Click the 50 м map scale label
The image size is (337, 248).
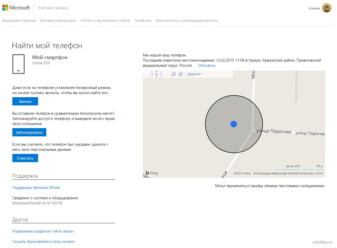pyautogui.click(x=320, y=166)
